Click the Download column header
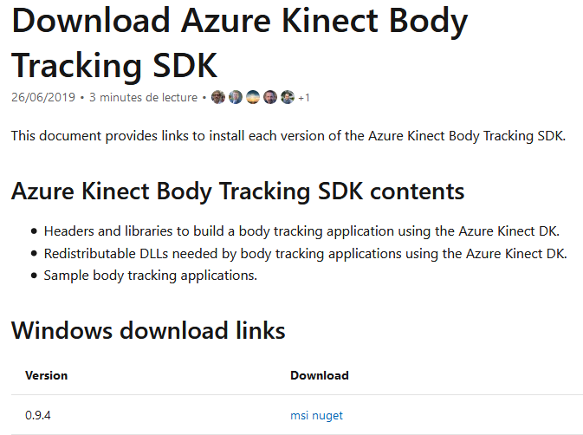The image size is (583, 435). [x=319, y=376]
